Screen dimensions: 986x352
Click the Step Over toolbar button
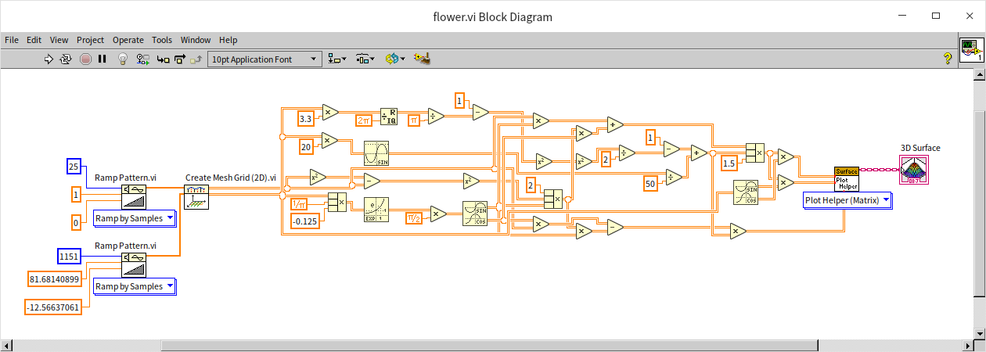click(179, 59)
